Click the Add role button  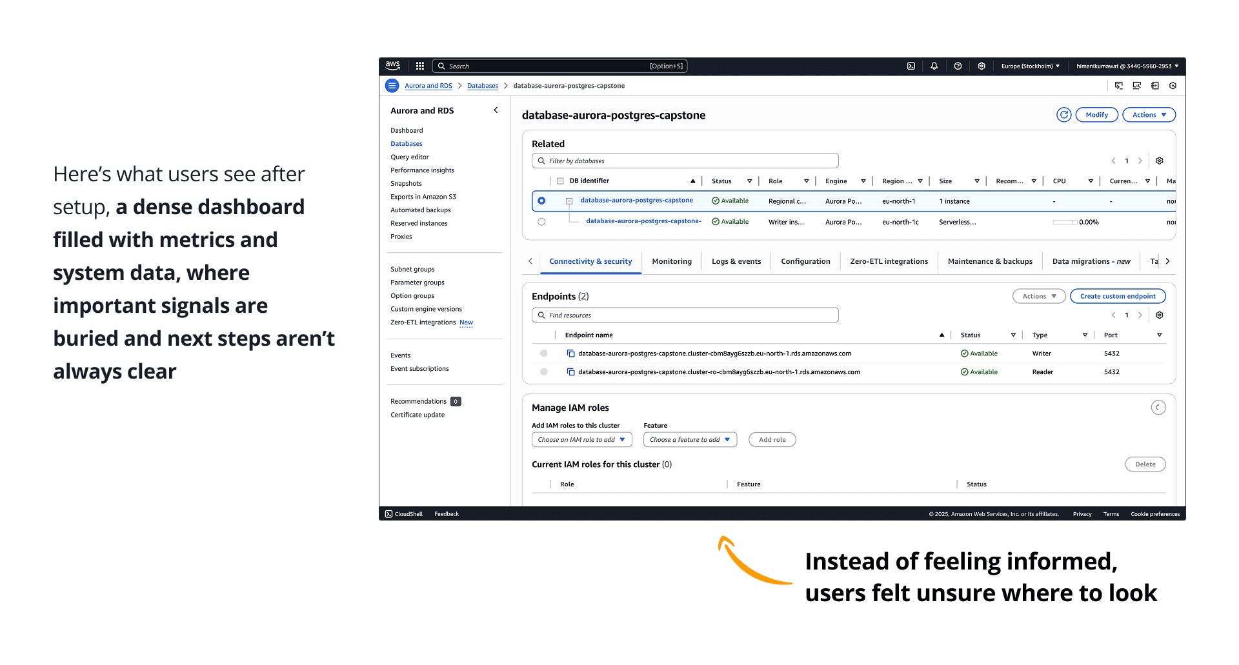(772, 440)
